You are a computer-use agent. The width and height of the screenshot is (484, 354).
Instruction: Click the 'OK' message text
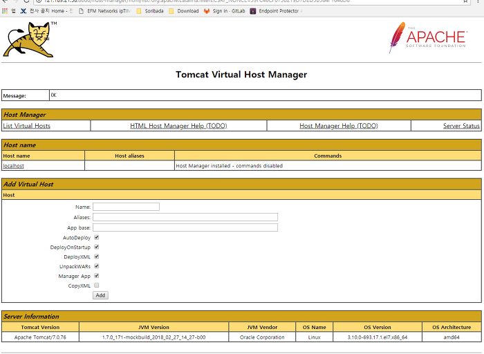[x=54, y=95]
